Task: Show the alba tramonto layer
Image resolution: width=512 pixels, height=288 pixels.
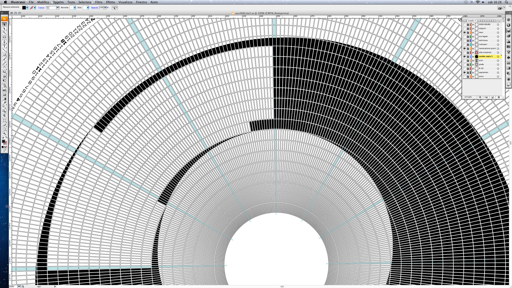Action: pos(465,53)
